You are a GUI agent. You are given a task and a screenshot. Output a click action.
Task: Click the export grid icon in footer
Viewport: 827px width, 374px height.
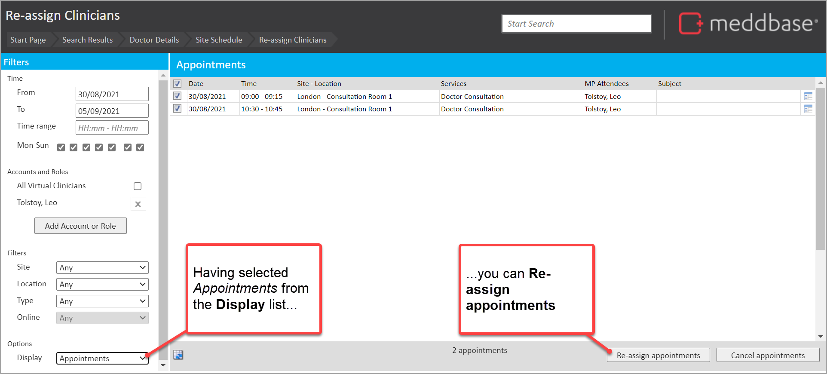click(178, 355)
